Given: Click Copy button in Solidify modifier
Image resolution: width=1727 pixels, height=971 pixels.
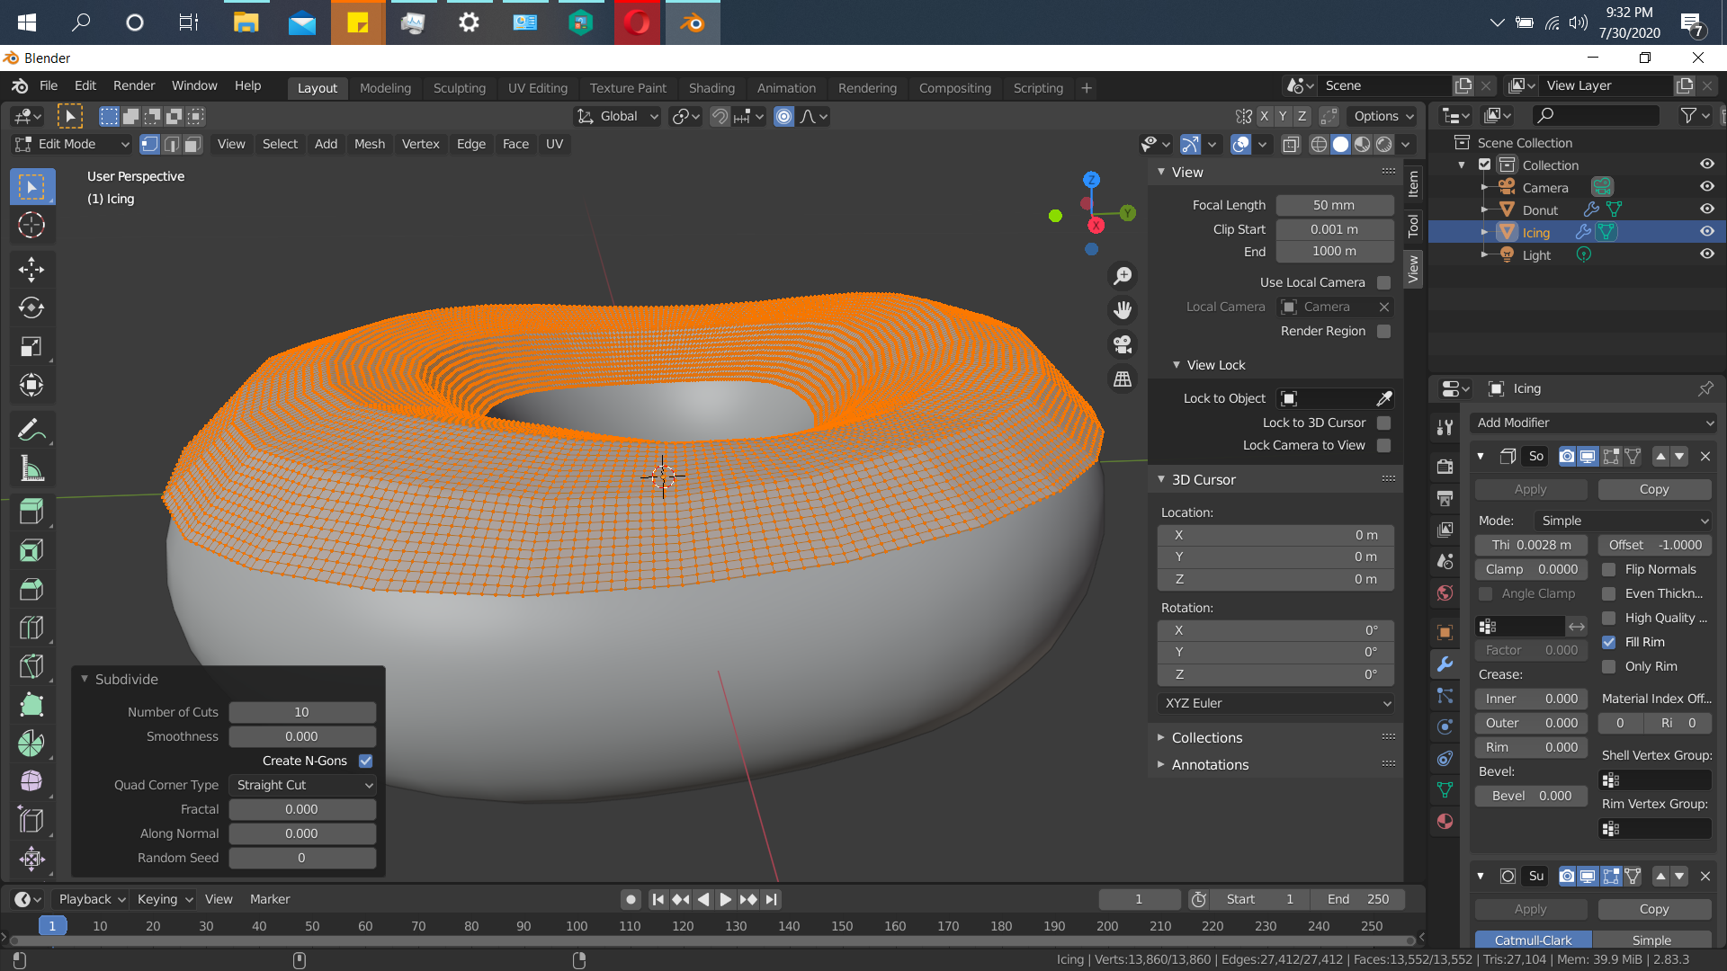Looking at the screenshot, I should 1654,489.
